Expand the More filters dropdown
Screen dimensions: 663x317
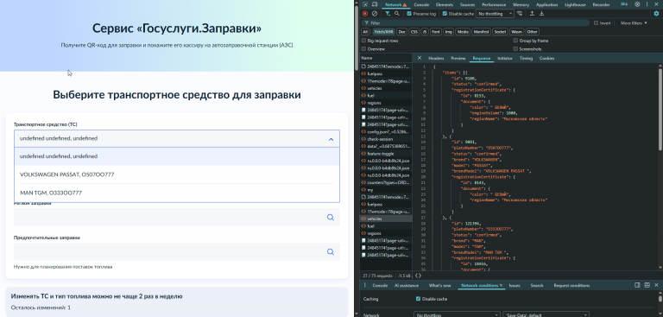tap(634, 22)
